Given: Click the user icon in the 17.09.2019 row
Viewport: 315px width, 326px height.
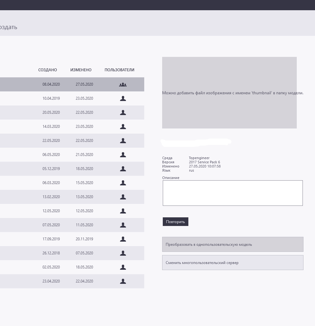Looking at the screenshot, I should coord(123,239).
